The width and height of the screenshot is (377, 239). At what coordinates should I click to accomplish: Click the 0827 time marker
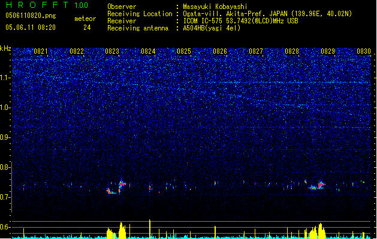256,51
